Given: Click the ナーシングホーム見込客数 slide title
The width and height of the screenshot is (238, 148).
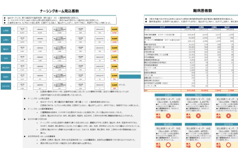Looking at the screenshot, I should (59, 11).
